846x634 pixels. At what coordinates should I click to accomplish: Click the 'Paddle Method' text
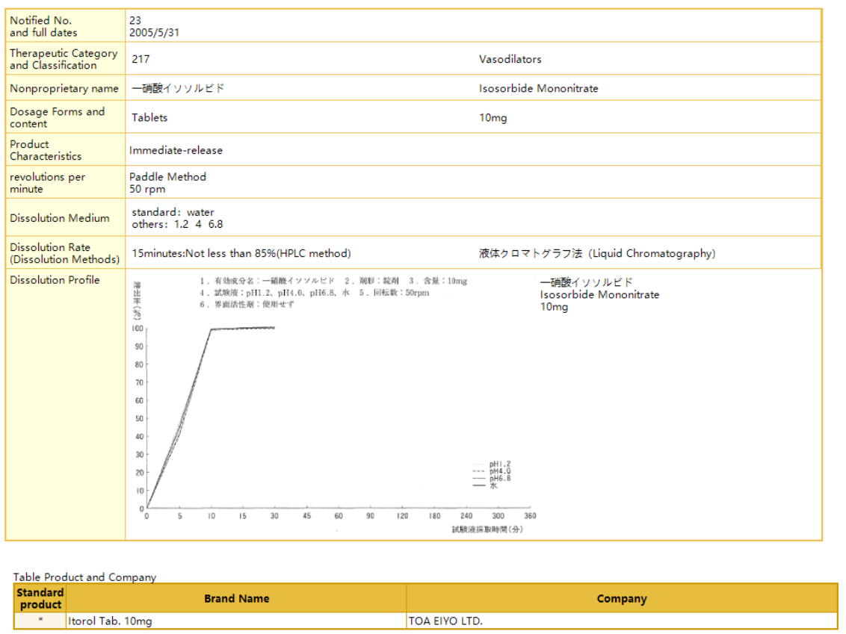(167, 177)
